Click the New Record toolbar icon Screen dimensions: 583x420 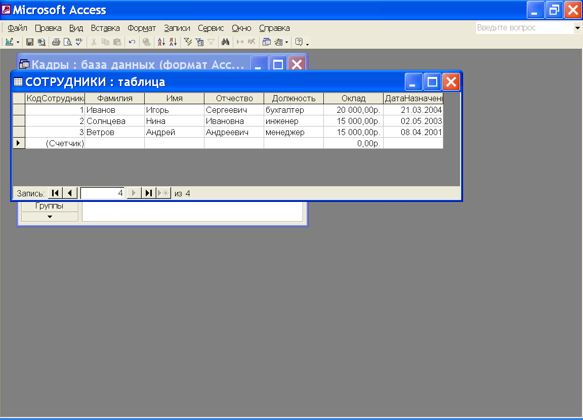240,42
